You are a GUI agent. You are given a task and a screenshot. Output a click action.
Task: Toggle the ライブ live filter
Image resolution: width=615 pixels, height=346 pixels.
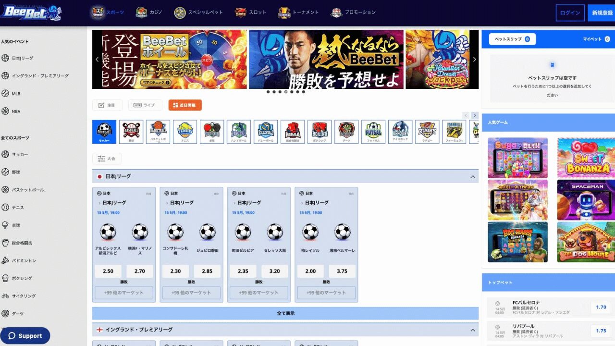[145, 105]
